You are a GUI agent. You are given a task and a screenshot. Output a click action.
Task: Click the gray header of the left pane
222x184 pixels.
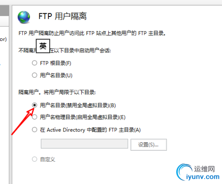point(4,10)
